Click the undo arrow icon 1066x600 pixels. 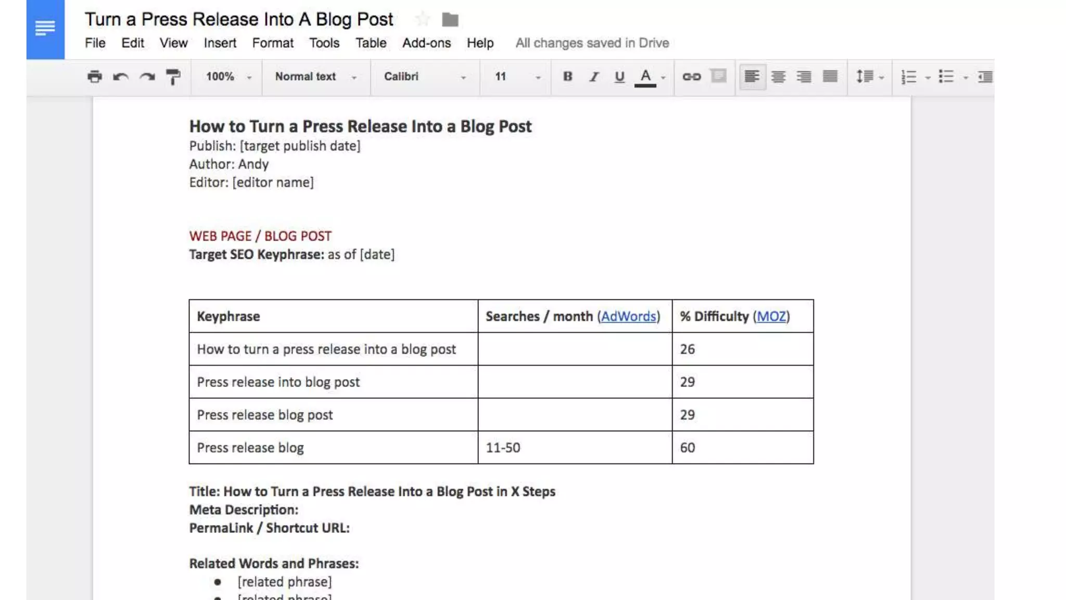coord(120,77)
